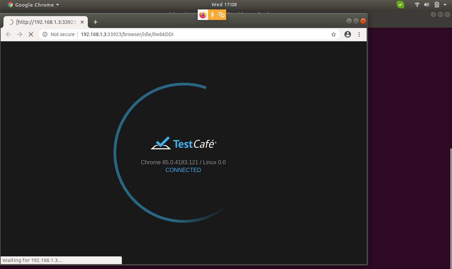Click the volume speaker icon
This screenshot has width=452, height=269.
tap(427, 5)
